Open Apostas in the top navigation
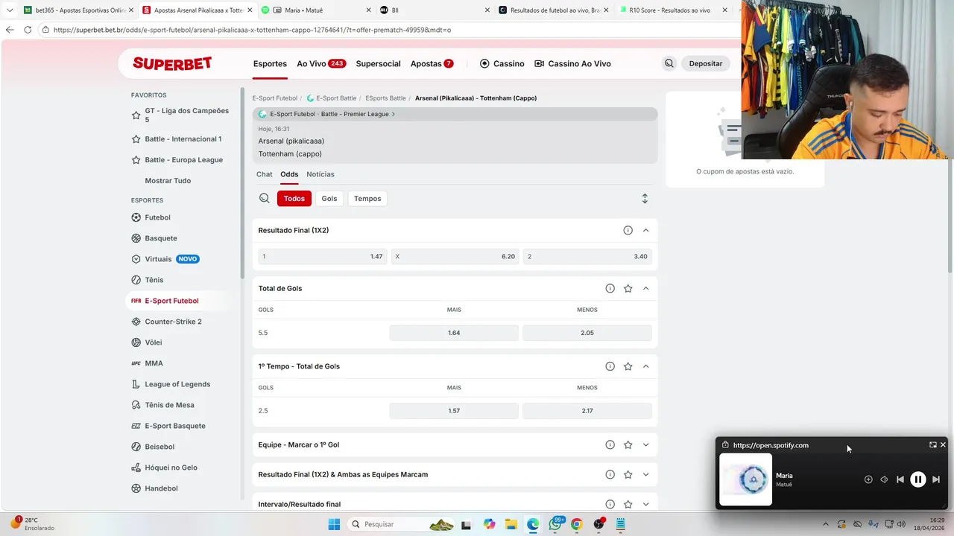Screen dimensions: 954x536 tap(432, 63)
